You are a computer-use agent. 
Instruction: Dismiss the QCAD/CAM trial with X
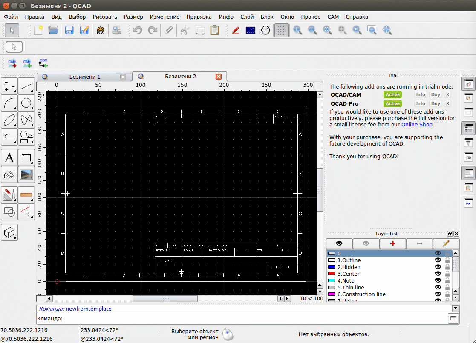point(447,94)
